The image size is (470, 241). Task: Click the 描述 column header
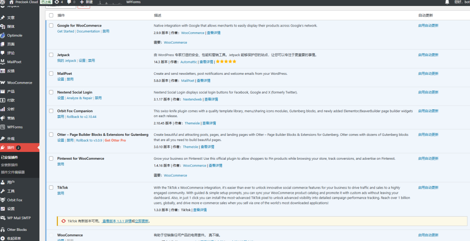(158, 15)
